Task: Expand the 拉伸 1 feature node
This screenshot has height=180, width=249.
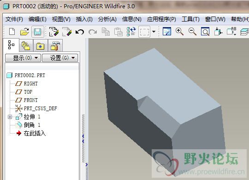Action: tap(10, 117)
